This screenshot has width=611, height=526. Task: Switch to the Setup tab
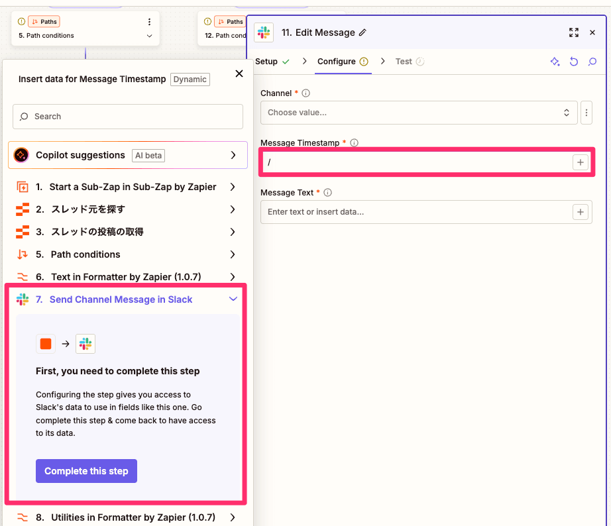click(266, 62)
